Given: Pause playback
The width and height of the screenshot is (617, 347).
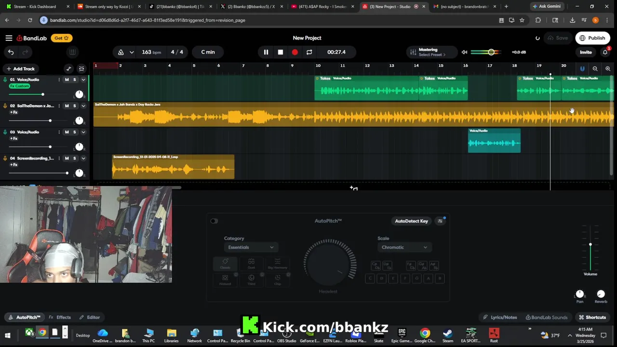Looking at the screenshot, I should click(266, 52).
